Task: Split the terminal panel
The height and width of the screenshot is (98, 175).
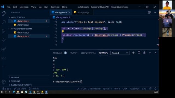Action: [x=139, y=53]
